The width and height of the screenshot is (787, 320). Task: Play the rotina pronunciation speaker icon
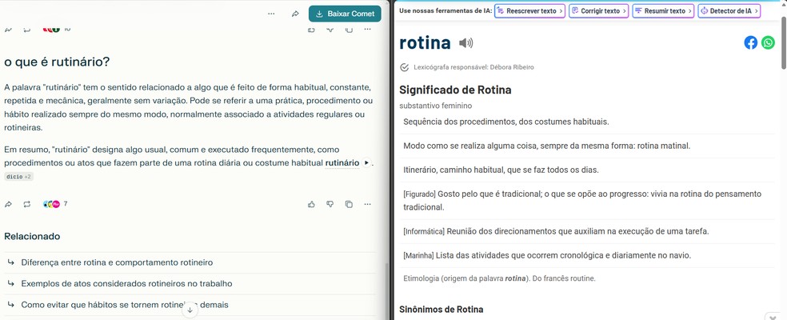[x=465, y=43]
